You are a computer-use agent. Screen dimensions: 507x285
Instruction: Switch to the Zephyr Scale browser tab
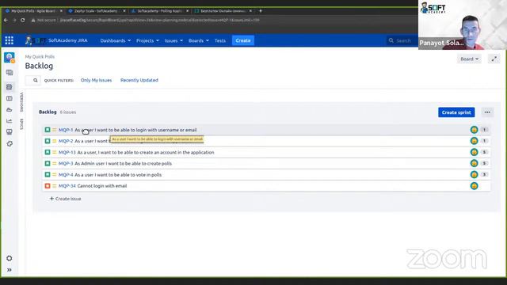[96, 11]
